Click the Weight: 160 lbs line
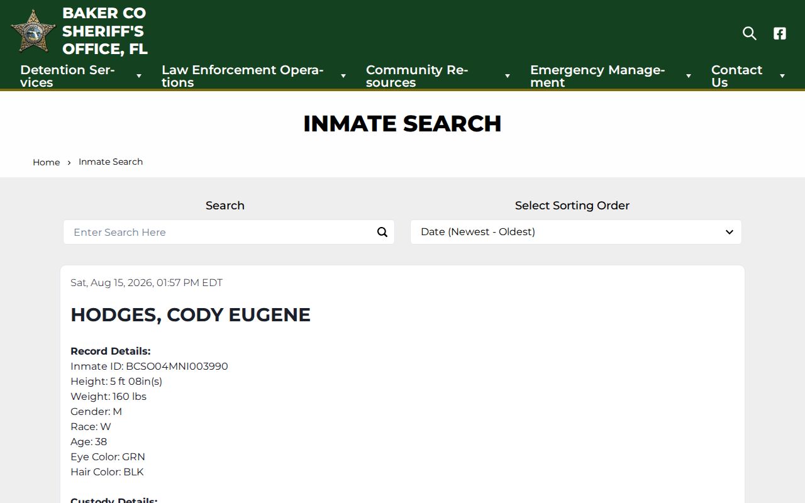 [108, 397]
